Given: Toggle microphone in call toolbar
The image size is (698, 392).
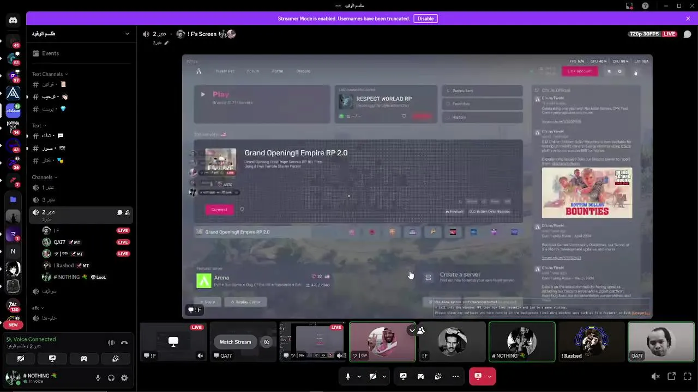Looking at the screenshot, I should (348, 376).
